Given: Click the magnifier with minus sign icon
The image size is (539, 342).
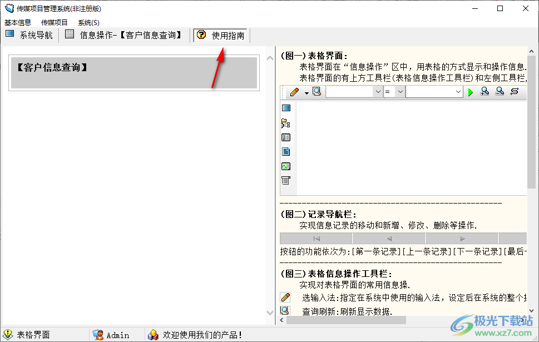Looking at the screenshot, I should tap(500, 92).
